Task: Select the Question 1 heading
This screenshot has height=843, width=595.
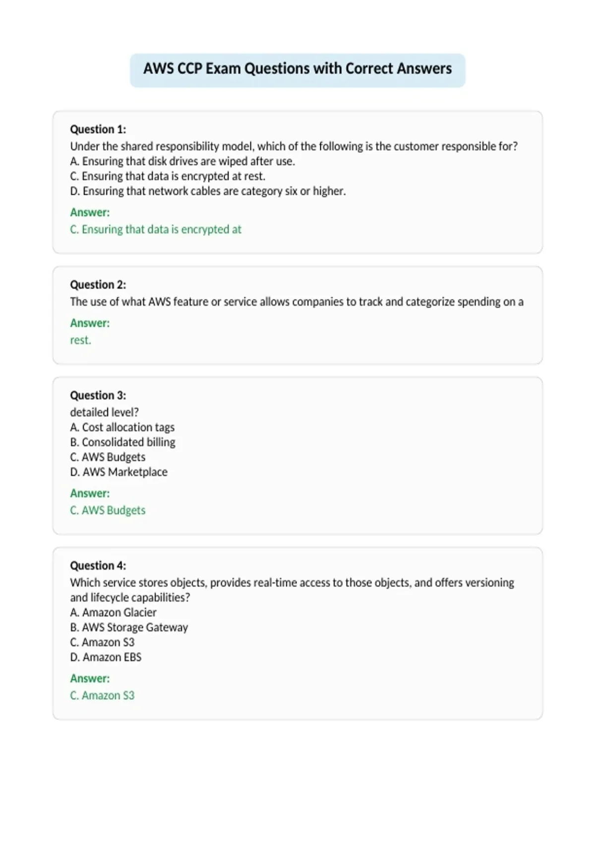Action: pos(98,129)
